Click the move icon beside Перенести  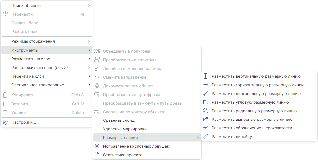click(5, 14)
